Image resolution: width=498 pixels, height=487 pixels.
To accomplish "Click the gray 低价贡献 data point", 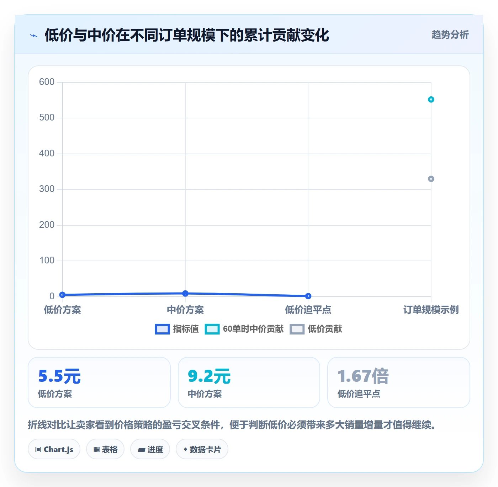I will point(431,179).
